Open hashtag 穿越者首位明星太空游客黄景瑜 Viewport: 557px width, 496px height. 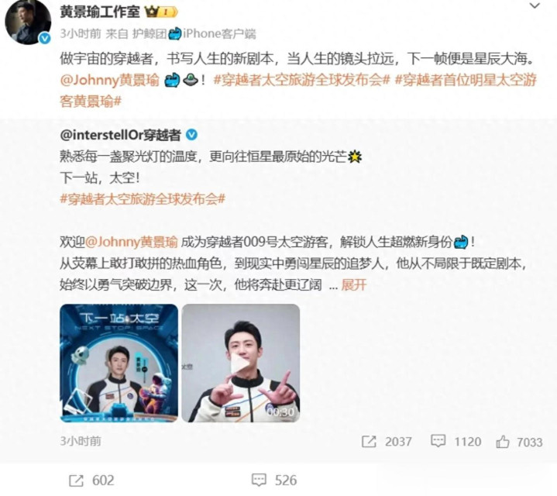coord(298,91)
